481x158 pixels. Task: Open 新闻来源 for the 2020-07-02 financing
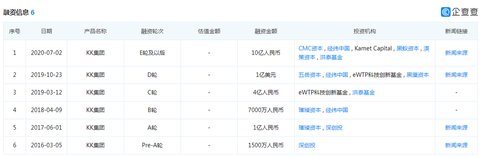(456, 53)
